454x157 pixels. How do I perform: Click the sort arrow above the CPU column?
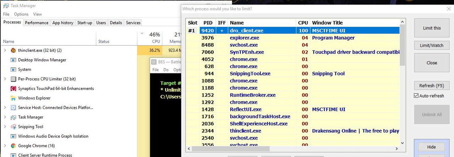[142, 34]
